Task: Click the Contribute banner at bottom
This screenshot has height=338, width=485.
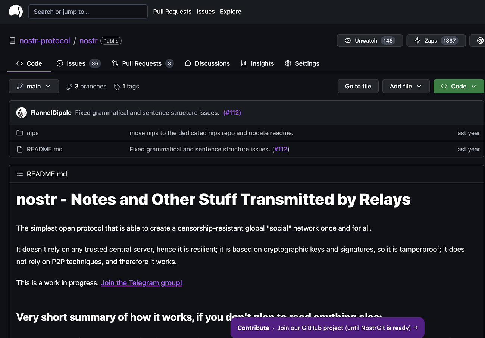Action: tap(328, 328)
